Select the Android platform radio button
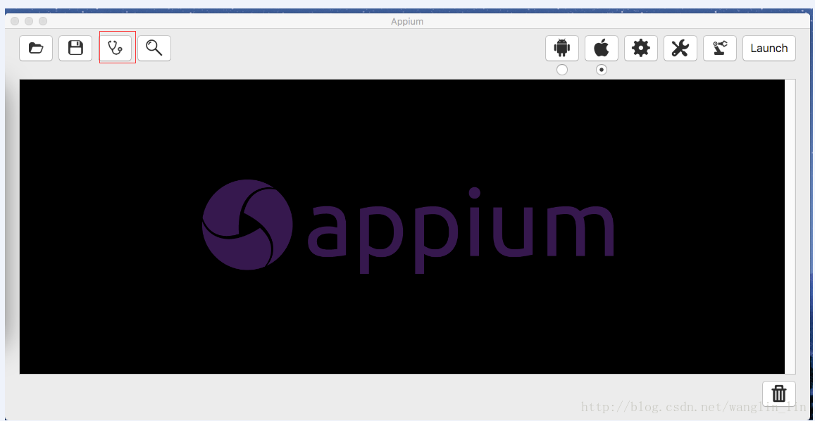815x421 pixels. click(562, 70)
